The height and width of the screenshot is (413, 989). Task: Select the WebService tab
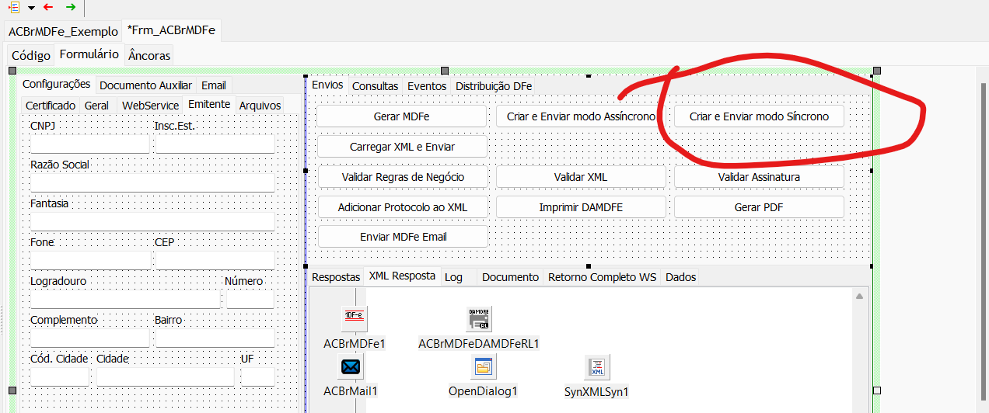pos(151,105)
